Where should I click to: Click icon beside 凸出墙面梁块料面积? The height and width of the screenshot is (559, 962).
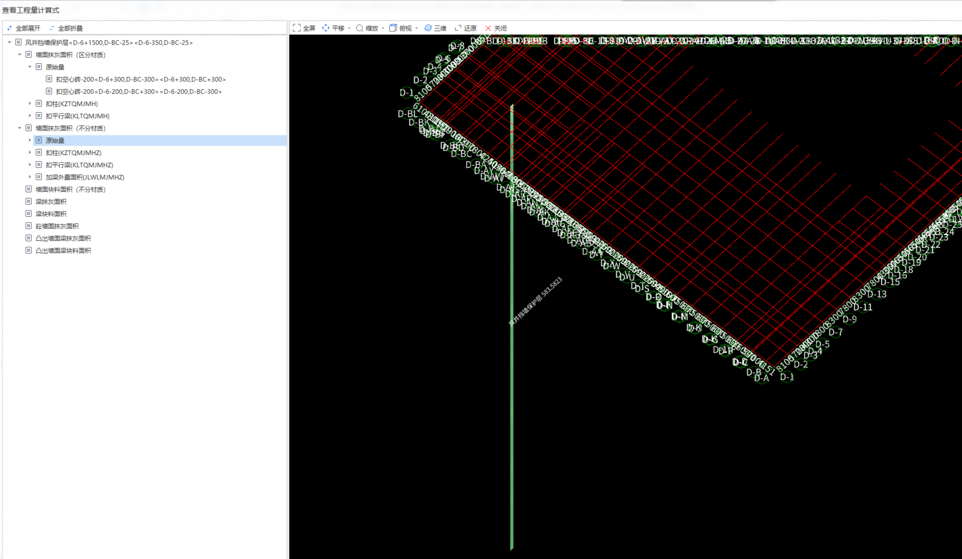29,250
